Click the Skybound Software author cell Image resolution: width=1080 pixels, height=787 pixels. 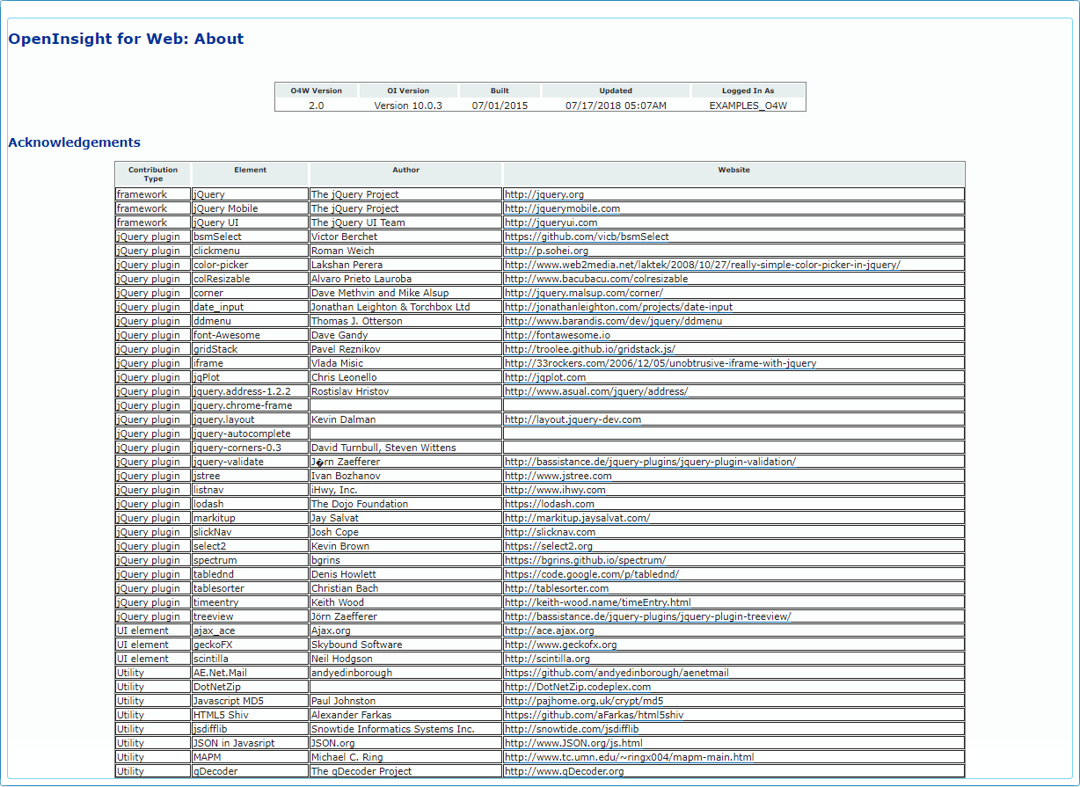pos(405,645)
